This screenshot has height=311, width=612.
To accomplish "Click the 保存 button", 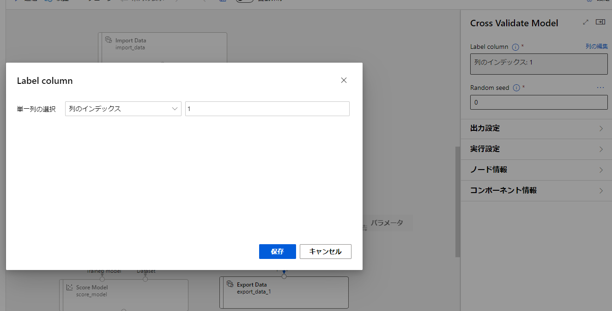I will 278,252.
